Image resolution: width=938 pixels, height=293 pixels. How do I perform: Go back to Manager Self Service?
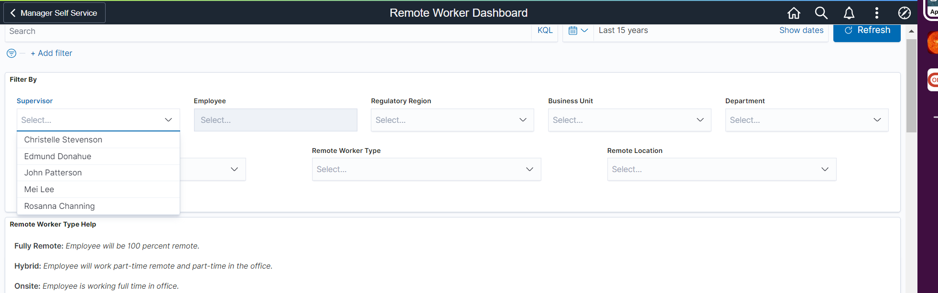(54, 13)
